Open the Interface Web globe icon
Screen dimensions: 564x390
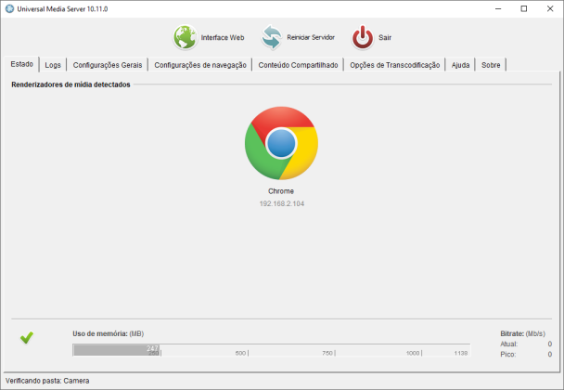[185, 37]
